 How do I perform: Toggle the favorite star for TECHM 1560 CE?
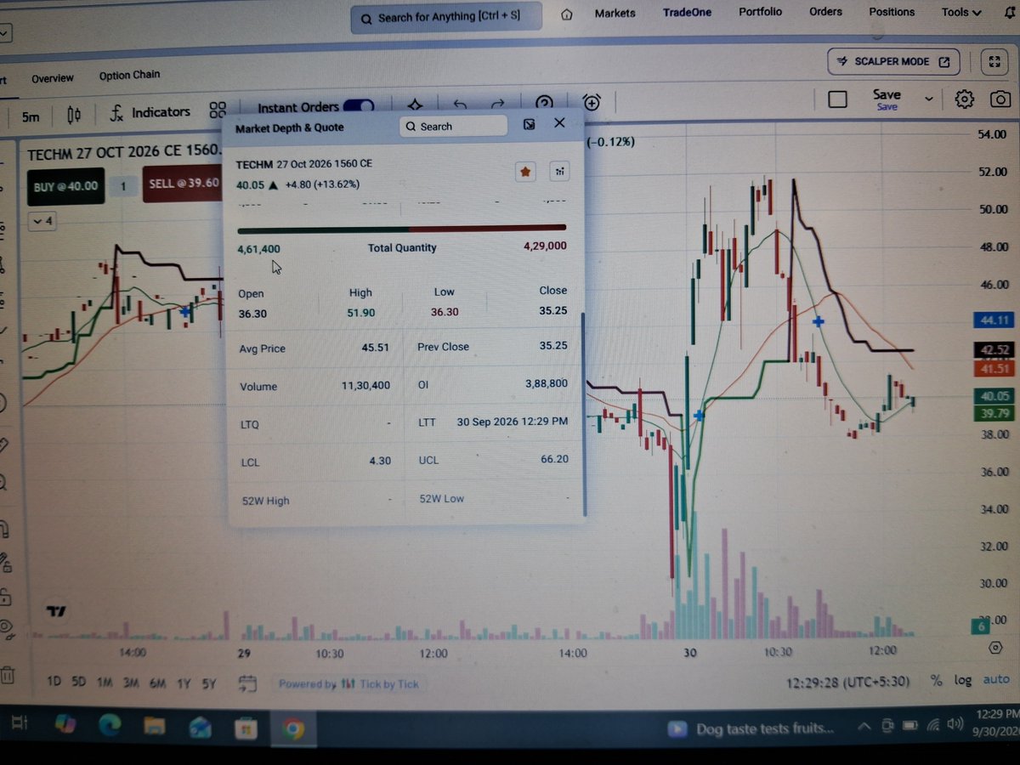point(525,172)
